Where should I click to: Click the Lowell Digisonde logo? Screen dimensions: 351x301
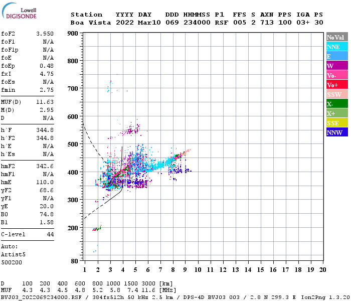[19, 11]
